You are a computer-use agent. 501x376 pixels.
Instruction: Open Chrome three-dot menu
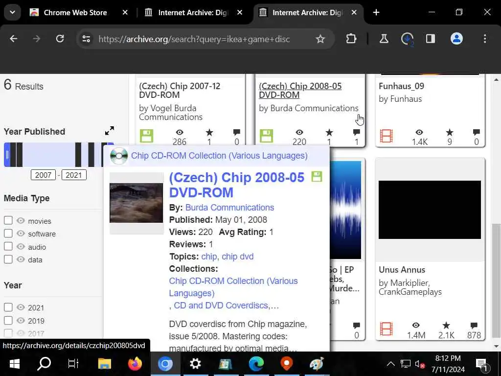coord(485,39)
